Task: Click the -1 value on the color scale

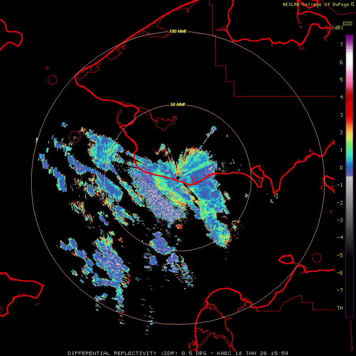Action: click(340, 185)
